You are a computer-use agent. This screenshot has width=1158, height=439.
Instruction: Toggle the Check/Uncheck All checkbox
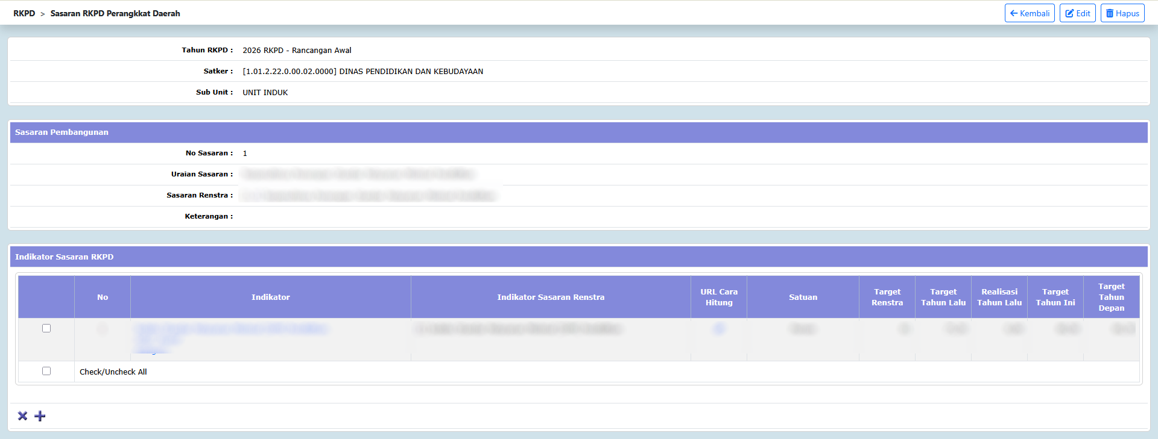46,371
